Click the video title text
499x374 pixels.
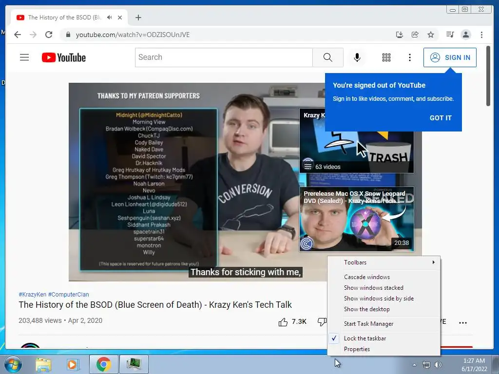pyautogui.click(x=155, y=305)
